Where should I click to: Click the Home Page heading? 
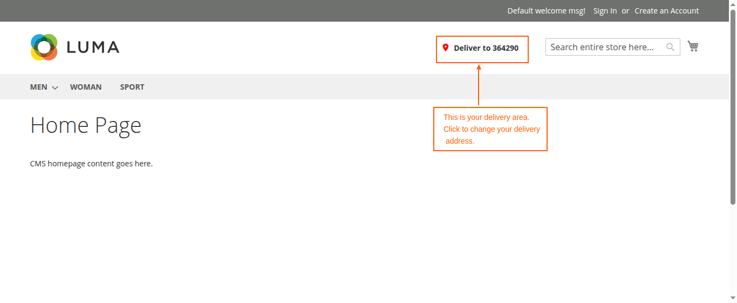[86, 125]
